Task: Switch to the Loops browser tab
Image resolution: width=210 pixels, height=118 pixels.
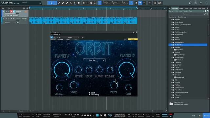Action: [x=186, y=8]
